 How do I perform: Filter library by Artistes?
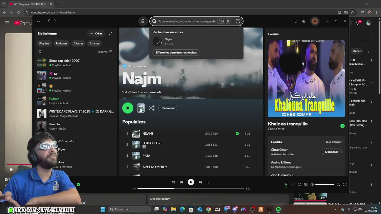(94, 43)
